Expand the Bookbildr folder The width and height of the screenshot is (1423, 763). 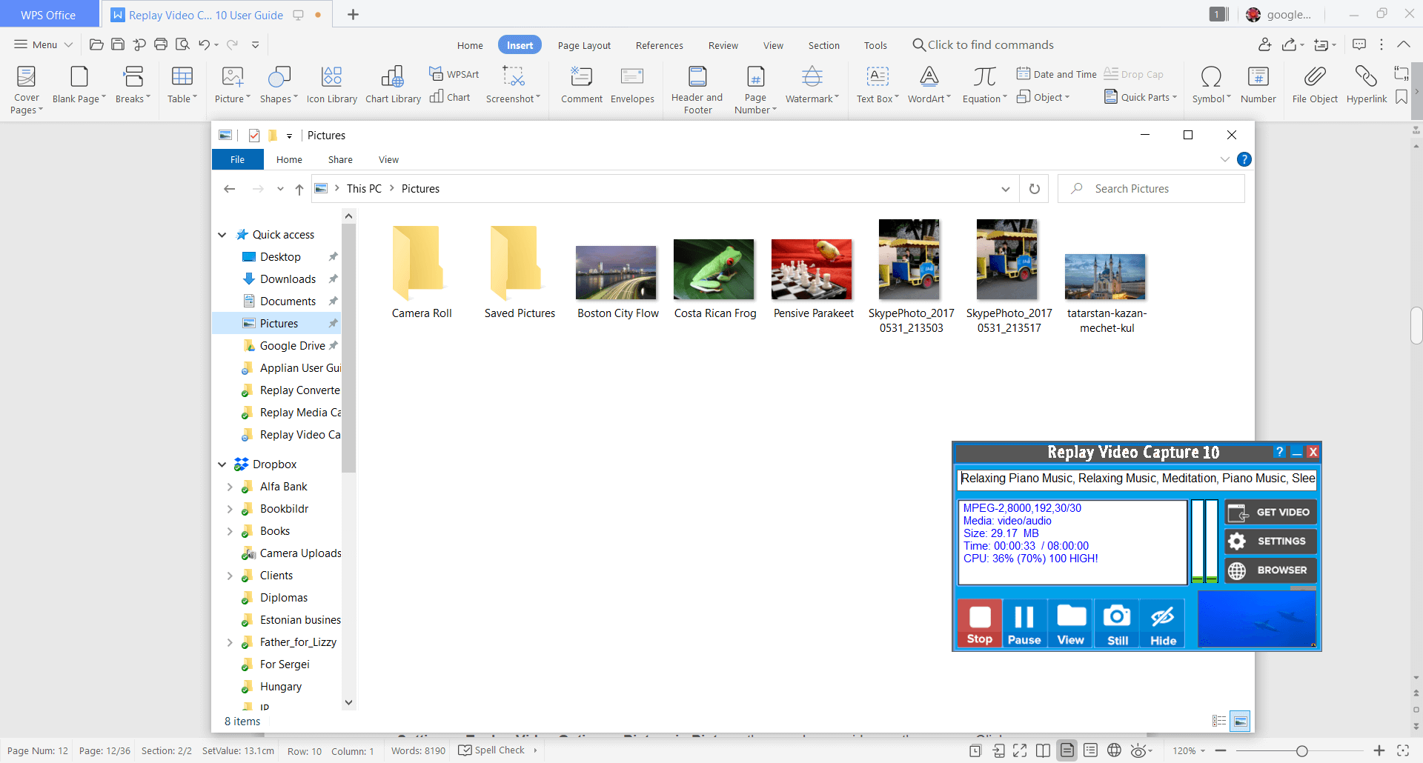[230, 509]
